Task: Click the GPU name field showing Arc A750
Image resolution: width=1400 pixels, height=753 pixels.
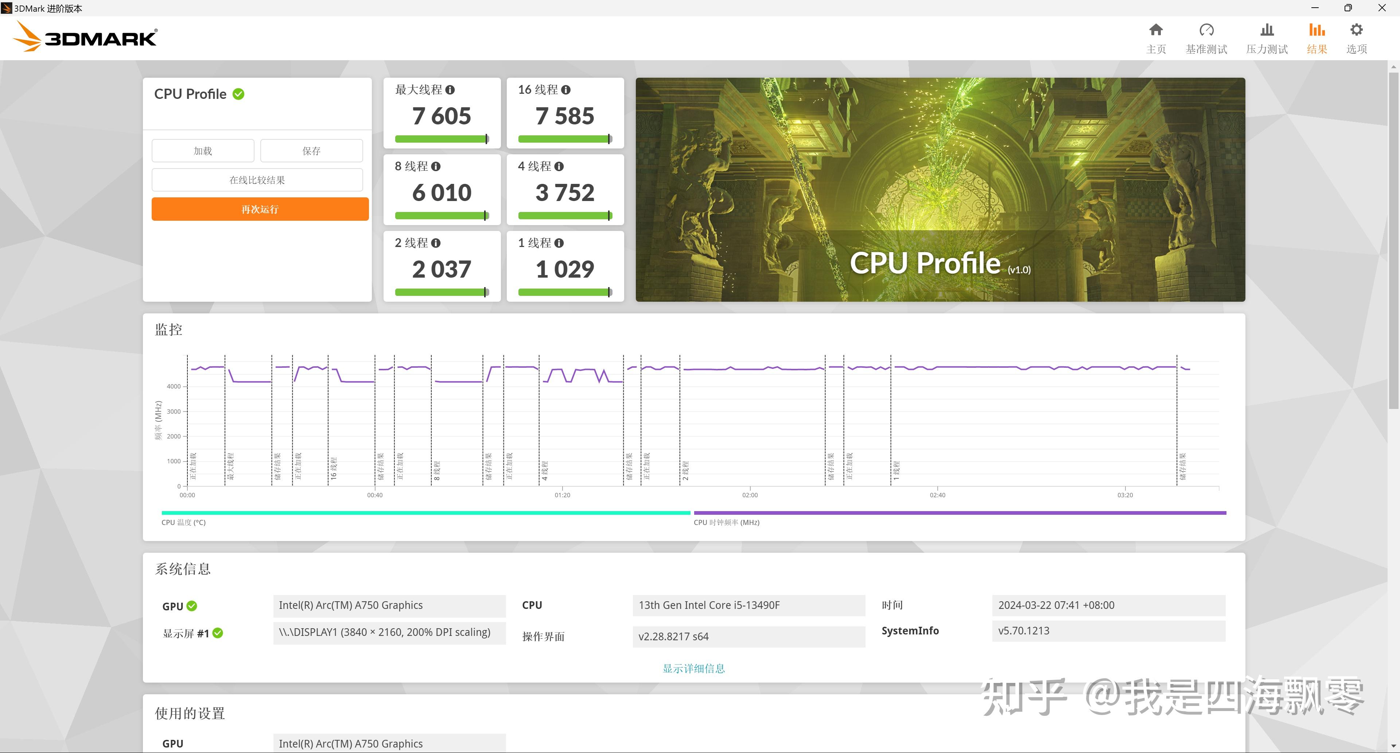Action: 389,605
